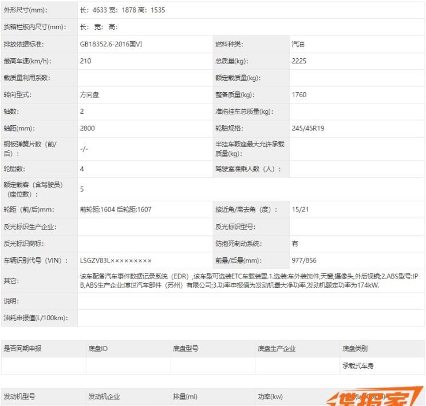Select approach/departure angle 15/21
The image size is (426, 406).
[300, 209]
